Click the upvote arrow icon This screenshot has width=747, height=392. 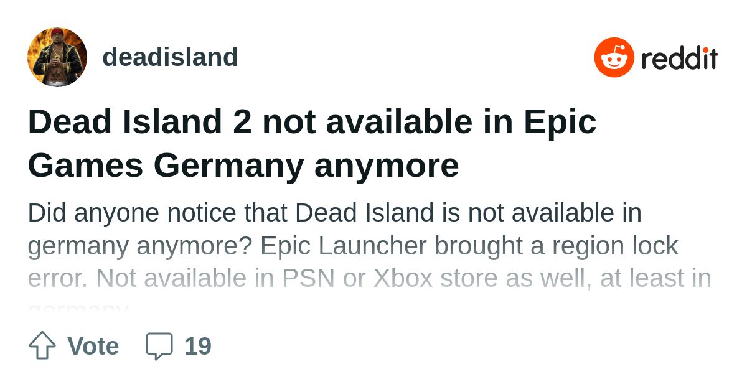(x=42, y=345)
